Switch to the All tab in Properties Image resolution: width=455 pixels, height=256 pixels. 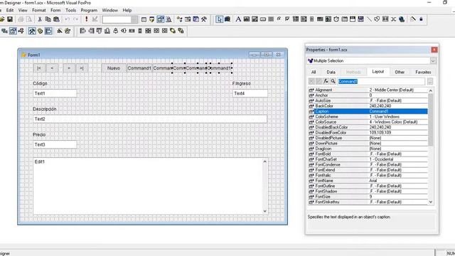(x=314, y=72)
